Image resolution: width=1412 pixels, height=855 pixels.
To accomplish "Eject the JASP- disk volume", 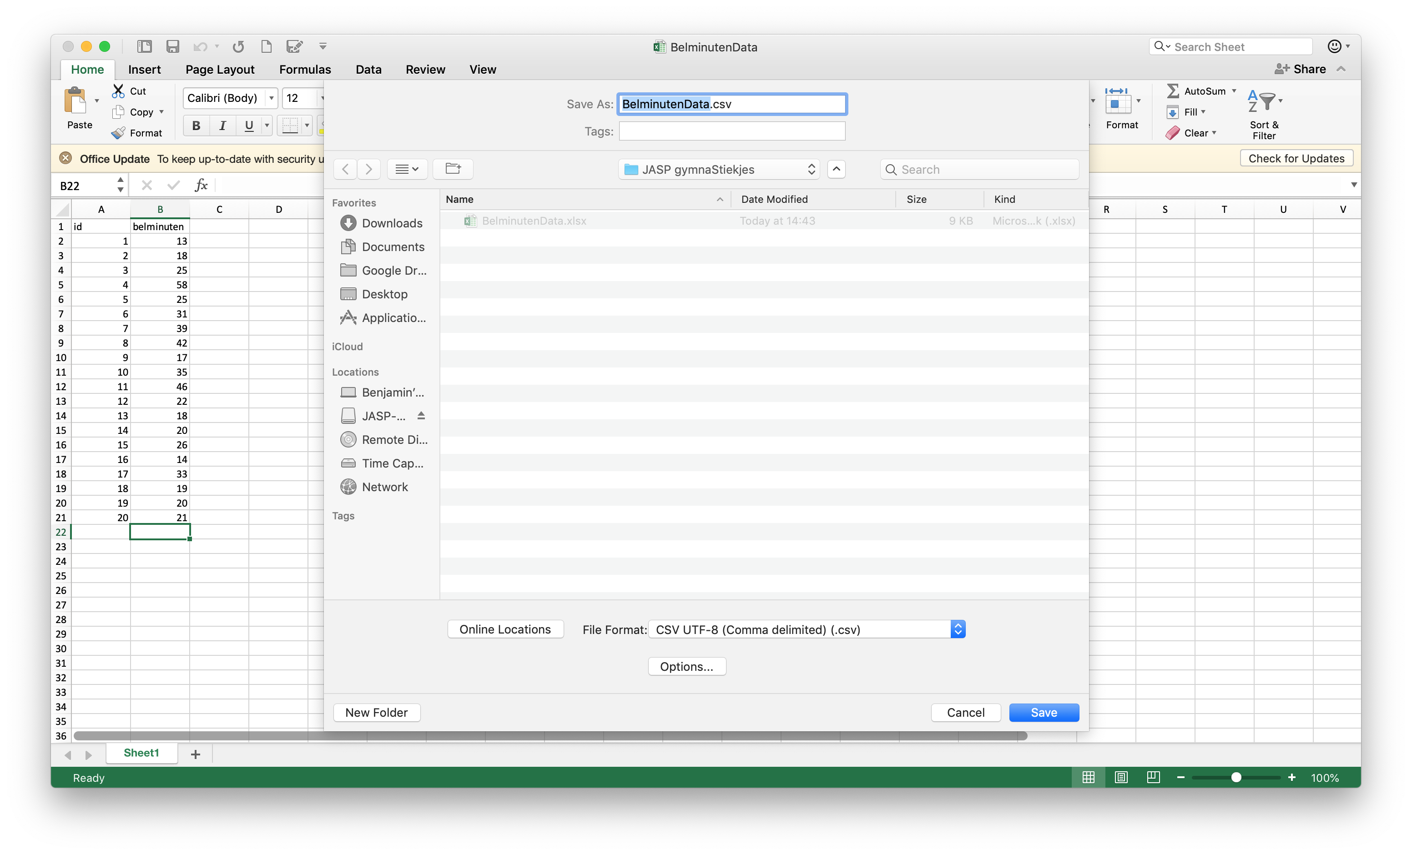I will pos(421,416).
